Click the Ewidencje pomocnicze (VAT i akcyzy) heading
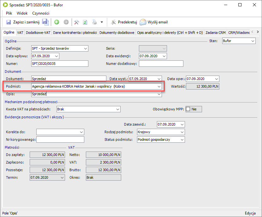262x217 pixels. coord(34,117)
